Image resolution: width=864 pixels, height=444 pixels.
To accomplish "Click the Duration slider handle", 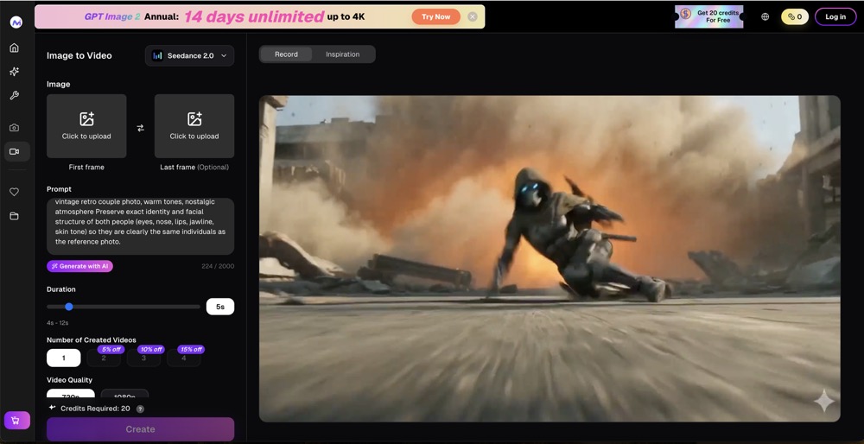I will coord(69,307).
